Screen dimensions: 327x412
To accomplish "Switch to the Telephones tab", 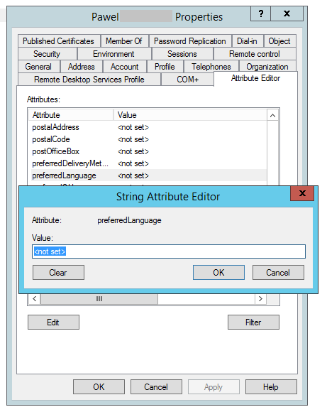I will [x=211, y=67].
